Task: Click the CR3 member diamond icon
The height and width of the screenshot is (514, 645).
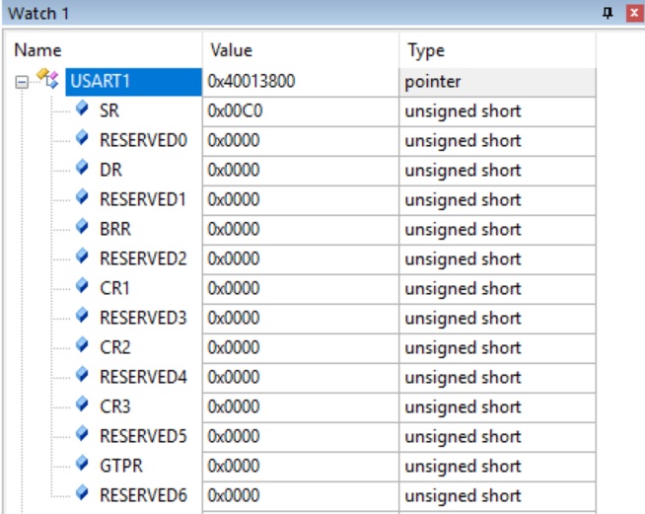Action: click(82, 404)
